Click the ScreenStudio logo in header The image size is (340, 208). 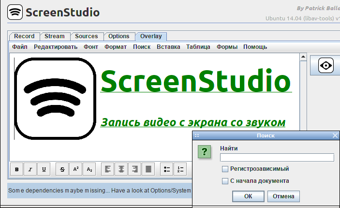pos(15,12)
